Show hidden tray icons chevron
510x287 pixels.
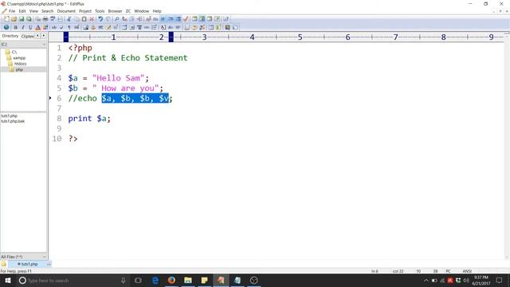click(426, 280)
